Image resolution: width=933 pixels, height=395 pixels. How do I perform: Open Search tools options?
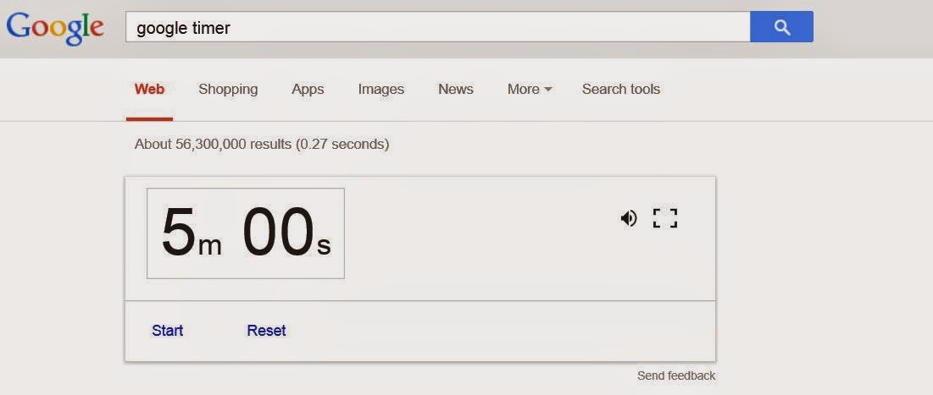click(x=620, y=89)
